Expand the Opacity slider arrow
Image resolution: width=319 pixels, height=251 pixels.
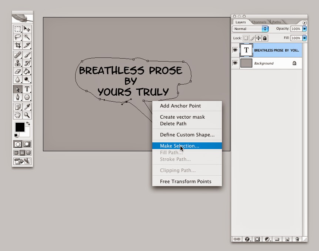(x=305, y=29)
